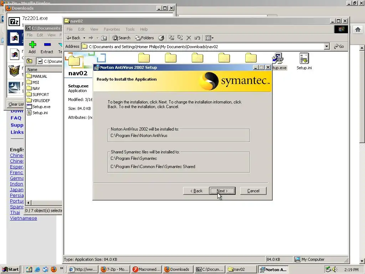Open View menu in 7-Zip file manager
This screenshot has height=274, width=365.
51,35
